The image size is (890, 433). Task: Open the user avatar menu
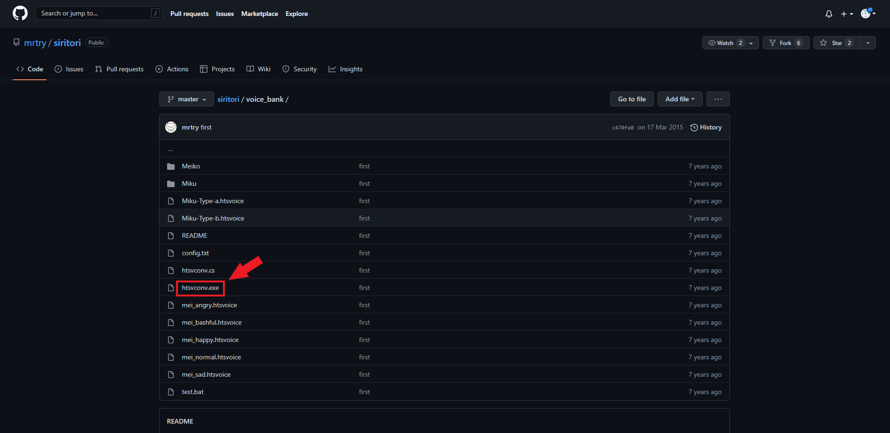click(x=868, y=14)
